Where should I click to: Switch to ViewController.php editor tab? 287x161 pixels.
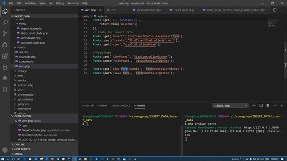pos(147,10)
